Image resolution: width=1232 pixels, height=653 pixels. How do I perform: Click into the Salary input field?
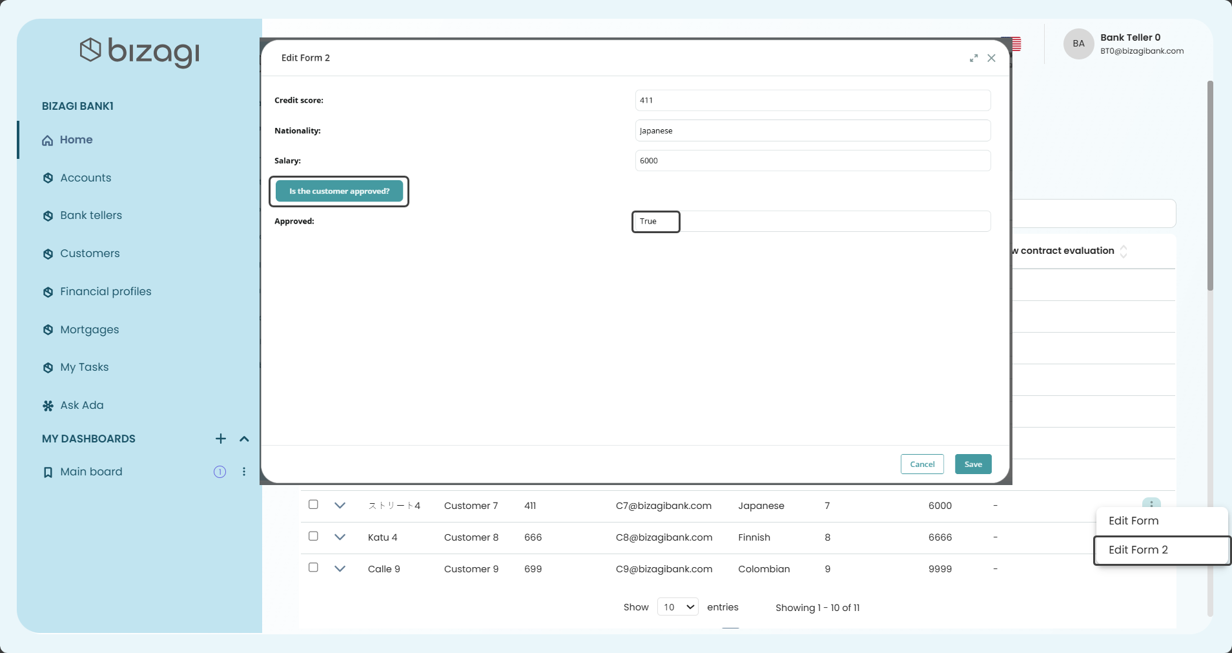click(x=812, y=161)
